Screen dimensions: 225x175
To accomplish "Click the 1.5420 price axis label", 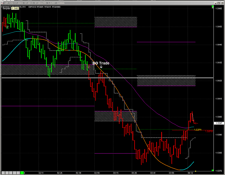I will [219, 81].
